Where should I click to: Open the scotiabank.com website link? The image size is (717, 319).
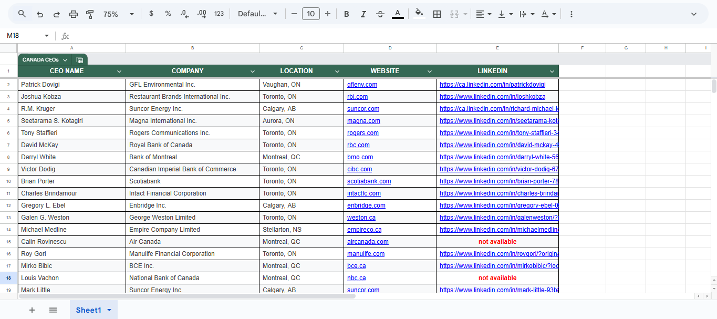[x=369, y=181]
